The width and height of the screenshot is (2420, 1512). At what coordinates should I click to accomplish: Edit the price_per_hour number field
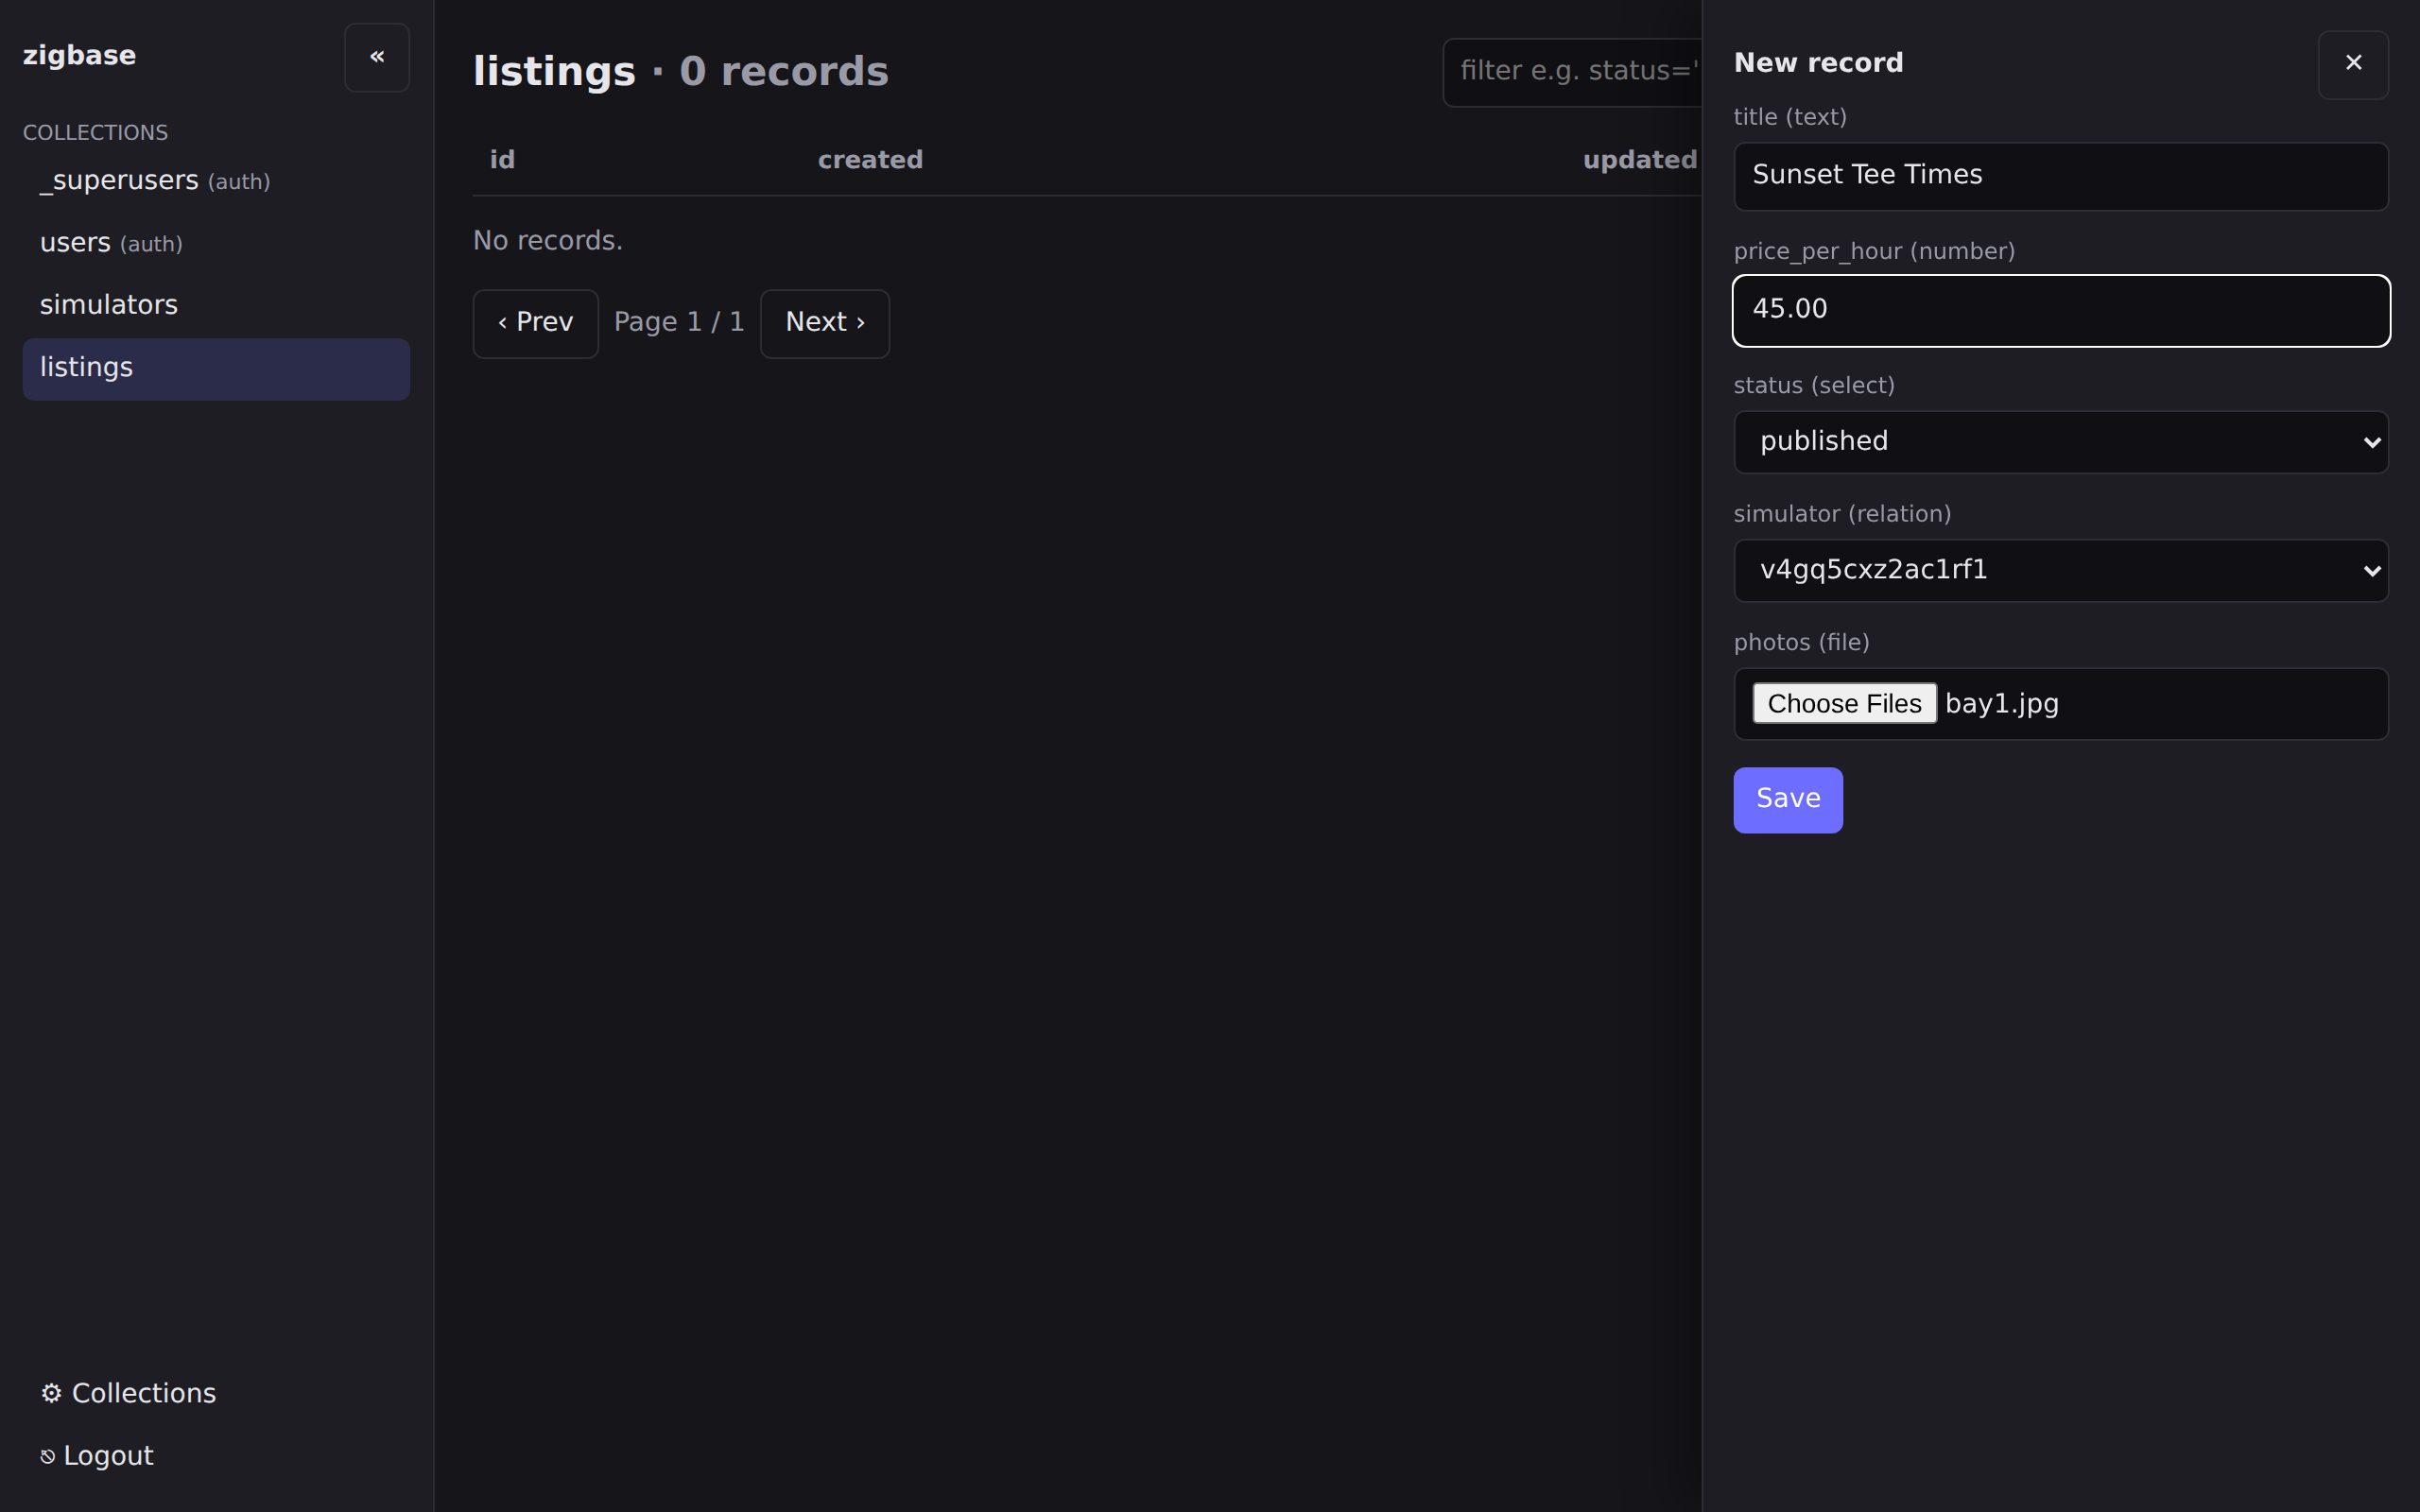2061,310
